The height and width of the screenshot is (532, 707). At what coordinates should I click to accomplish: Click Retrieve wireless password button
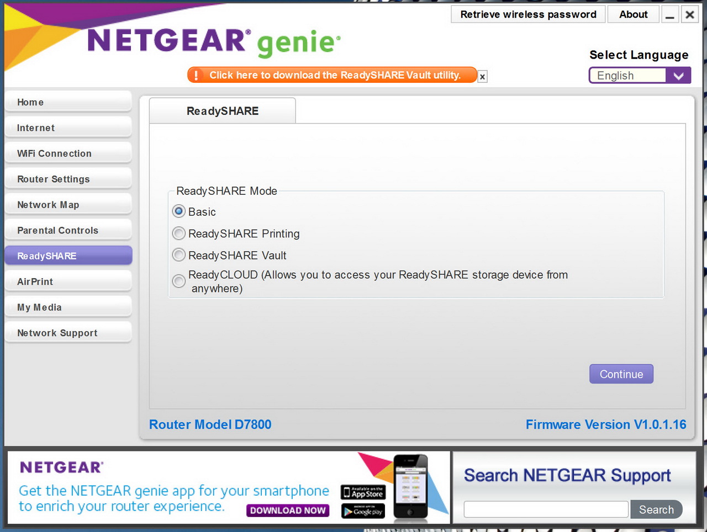click(x=529, y=14)
